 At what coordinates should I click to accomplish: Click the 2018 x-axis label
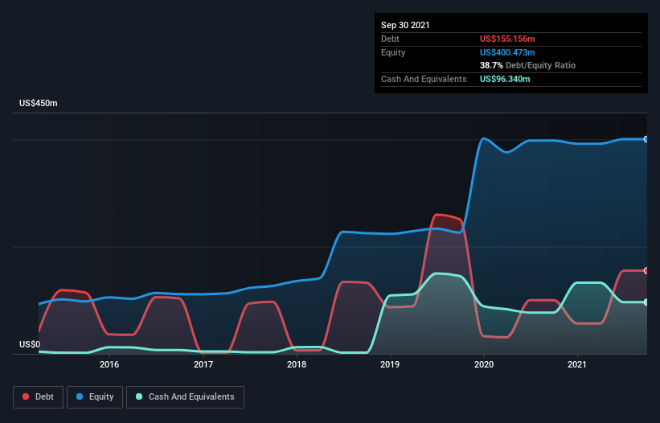[x=297, y=364]
